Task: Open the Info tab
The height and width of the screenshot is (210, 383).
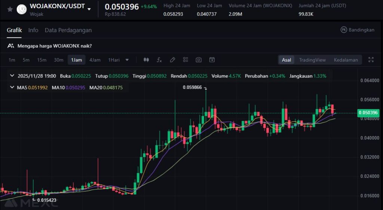Action: click(x=33, y=30)
